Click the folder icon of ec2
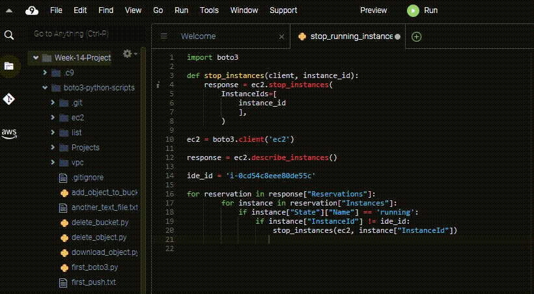Image resolution: width=534 pixels, height=294 pixels. click(64, 118)
